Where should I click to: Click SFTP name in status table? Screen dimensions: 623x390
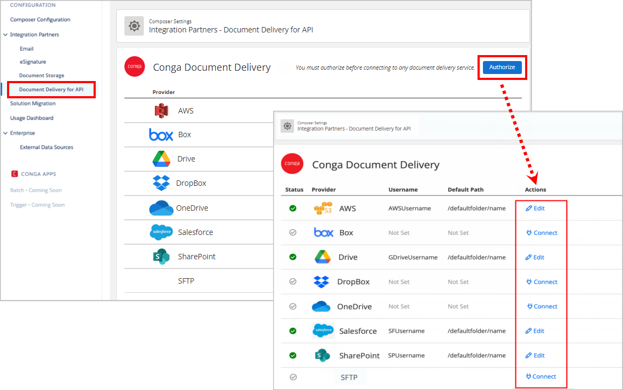click(x=349, y=377)
